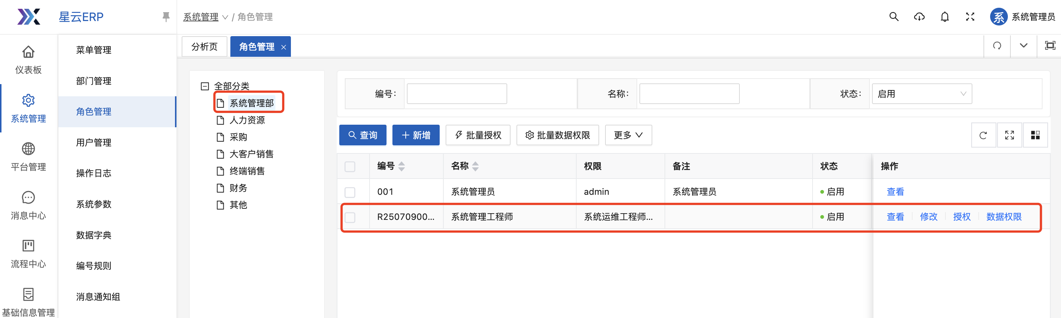Click the 编号 search input field
Screen dimensions: 1061x318
(x=456, y=94)
